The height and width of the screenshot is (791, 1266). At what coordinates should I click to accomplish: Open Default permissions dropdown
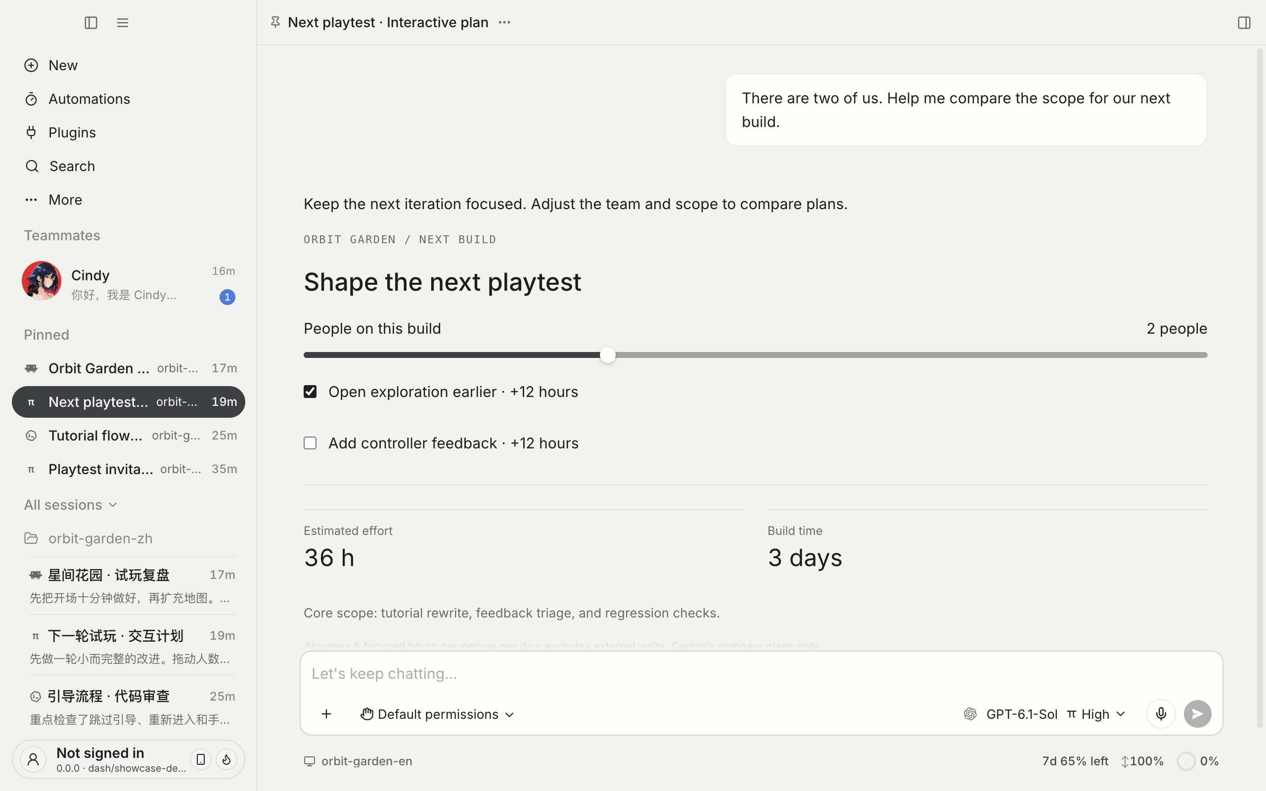coord(437,714)
